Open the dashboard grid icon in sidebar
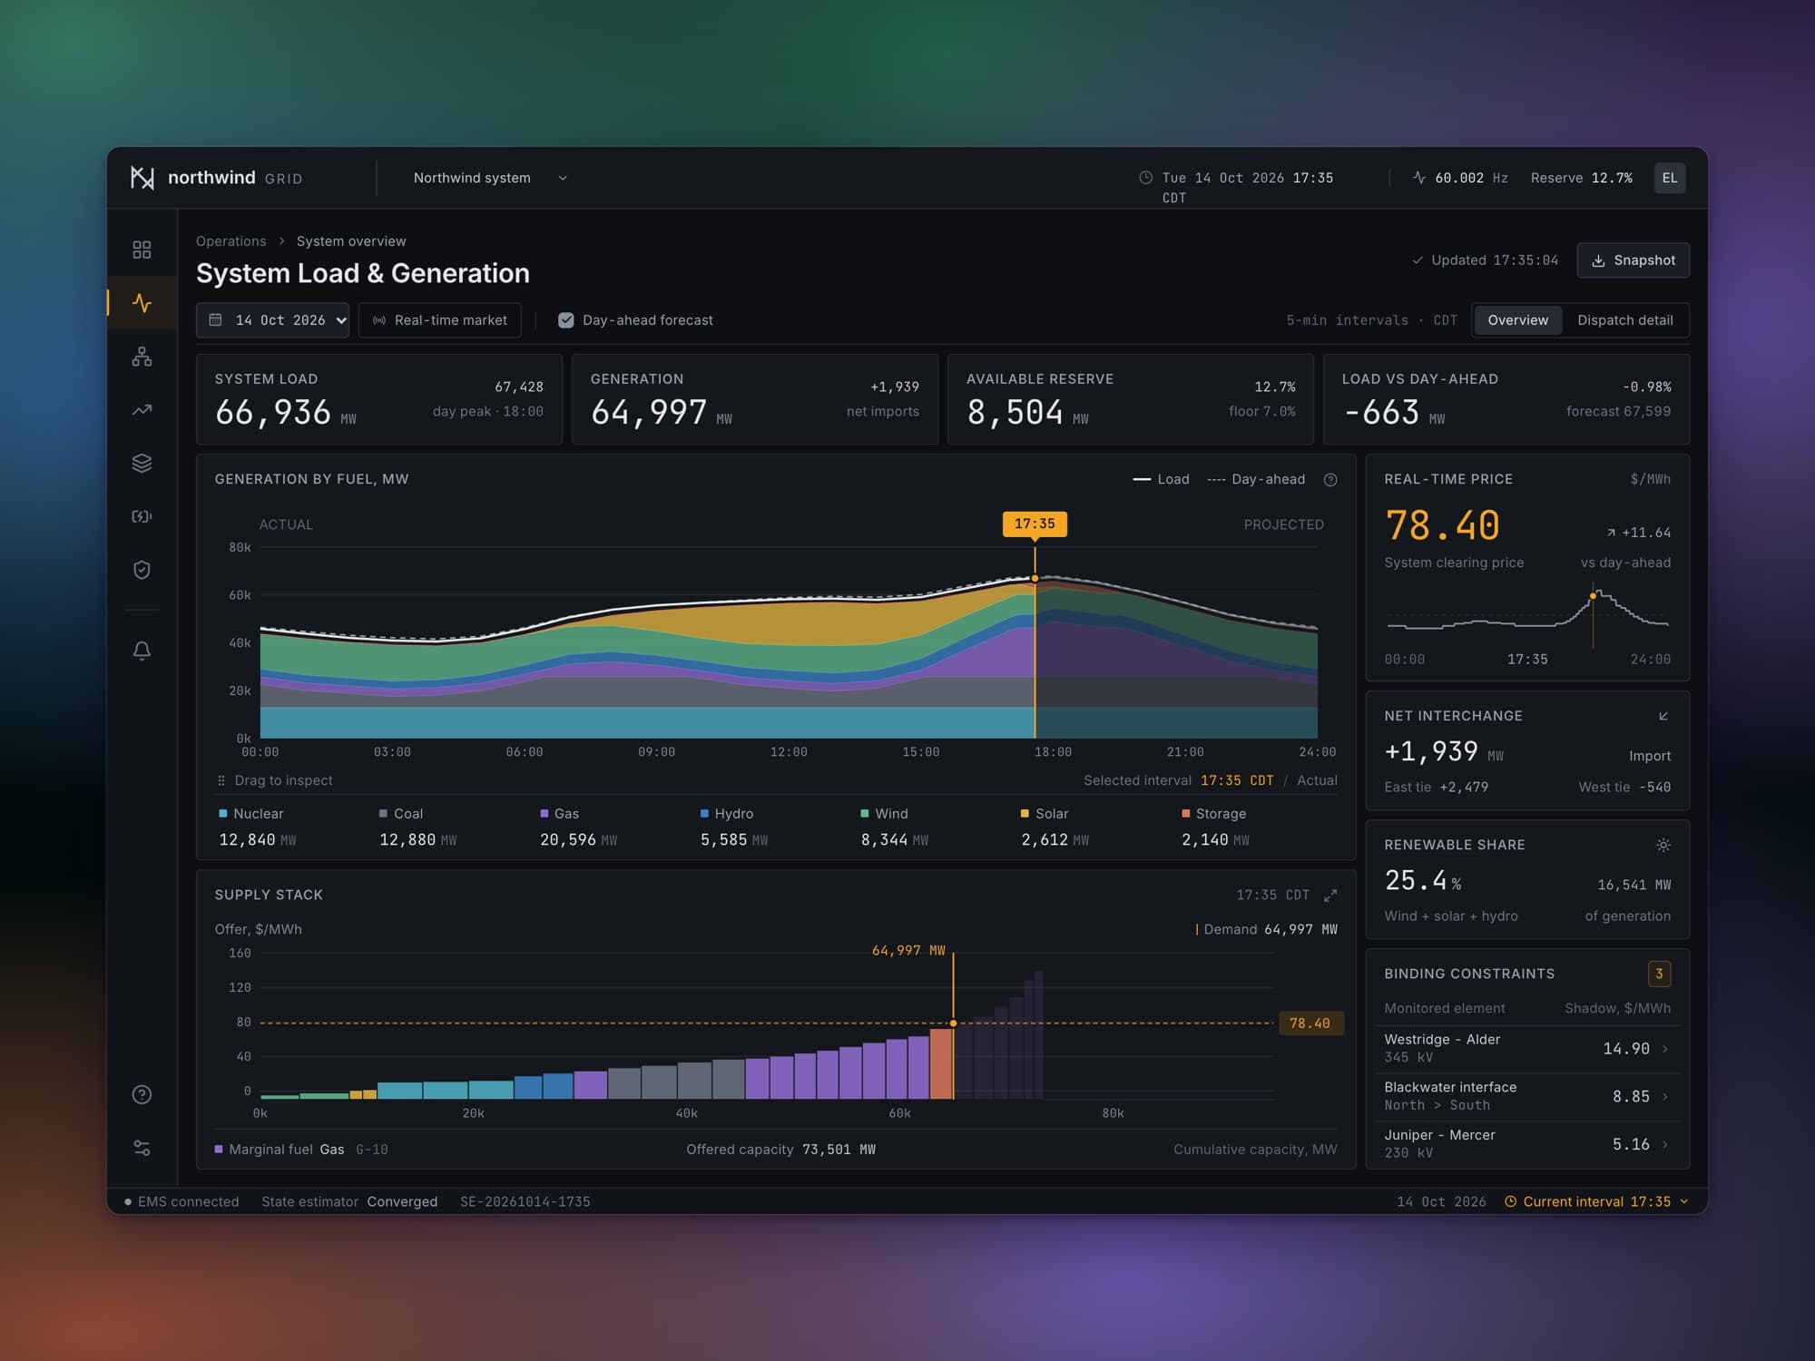The height and width of the screenshot is (1361, 1815). [x=142, y=250]
